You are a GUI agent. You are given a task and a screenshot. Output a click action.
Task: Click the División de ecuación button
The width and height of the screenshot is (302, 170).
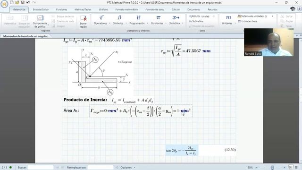[x=201, y=26]
